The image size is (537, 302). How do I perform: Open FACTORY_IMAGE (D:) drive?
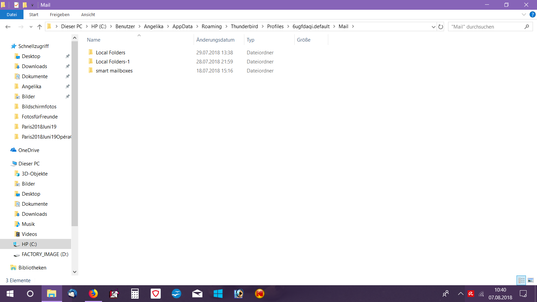45,254
